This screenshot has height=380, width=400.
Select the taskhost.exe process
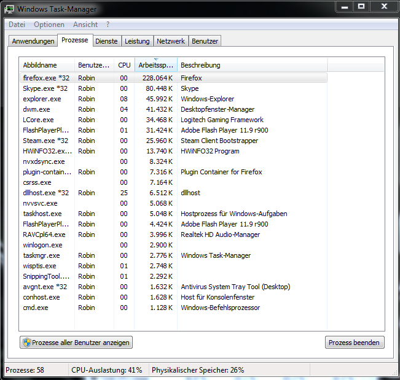pos(173,214)
